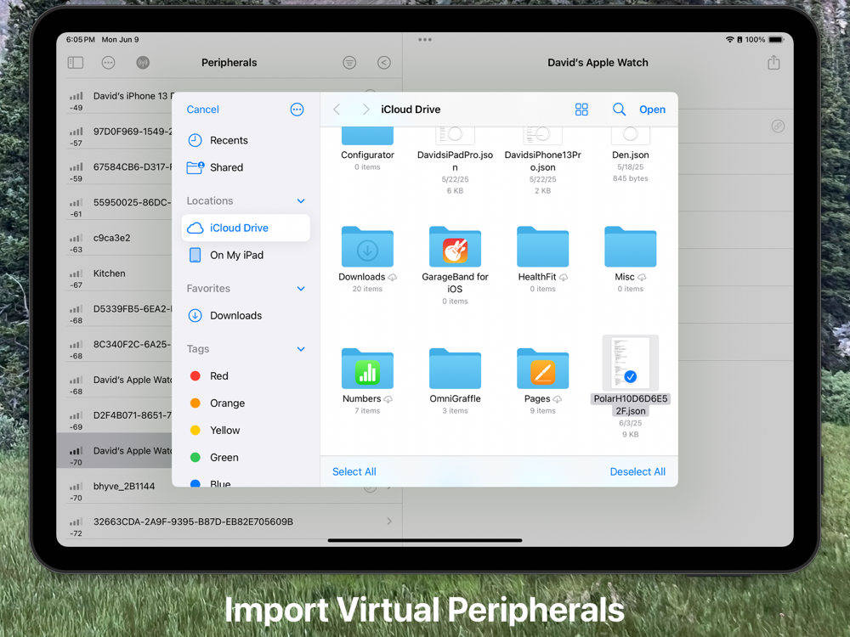Open the HealthFit folder
The height and width of the screenshot is (637, 850).
pyautogui.click(x=542, y=259)
